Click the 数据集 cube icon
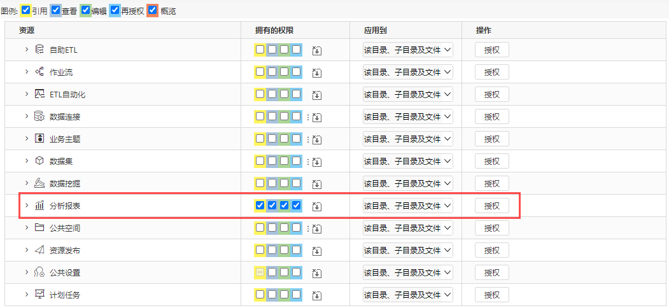Screen dimensions: 669x308 pyautogui.click(x=39, y=161)
